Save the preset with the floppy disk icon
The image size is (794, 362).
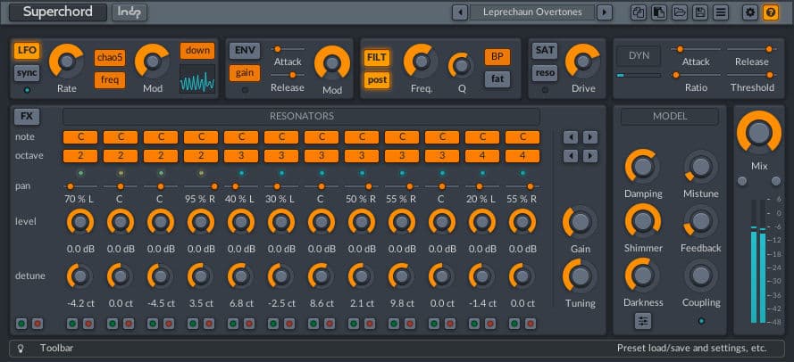click(700, 12)
